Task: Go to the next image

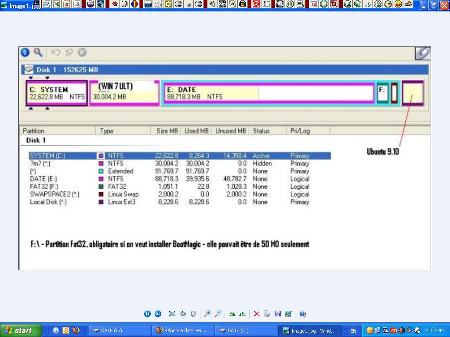Action: pyautogui.click(x=158, y=314)
